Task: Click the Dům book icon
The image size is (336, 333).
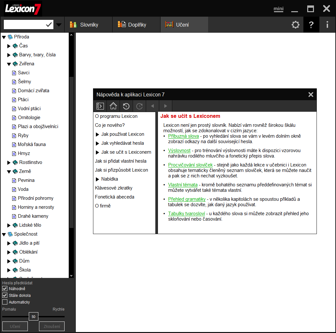Action: click(x=15, y=261)
